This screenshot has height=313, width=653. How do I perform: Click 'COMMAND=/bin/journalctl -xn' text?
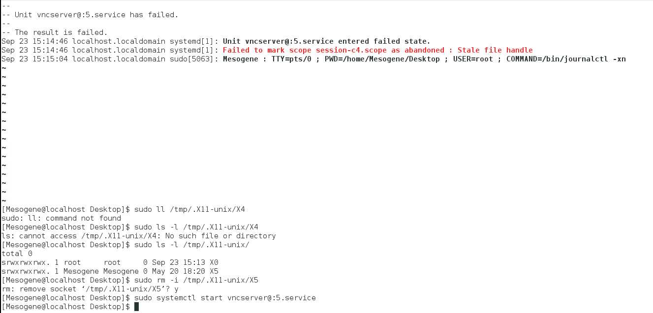pos(566,59)
